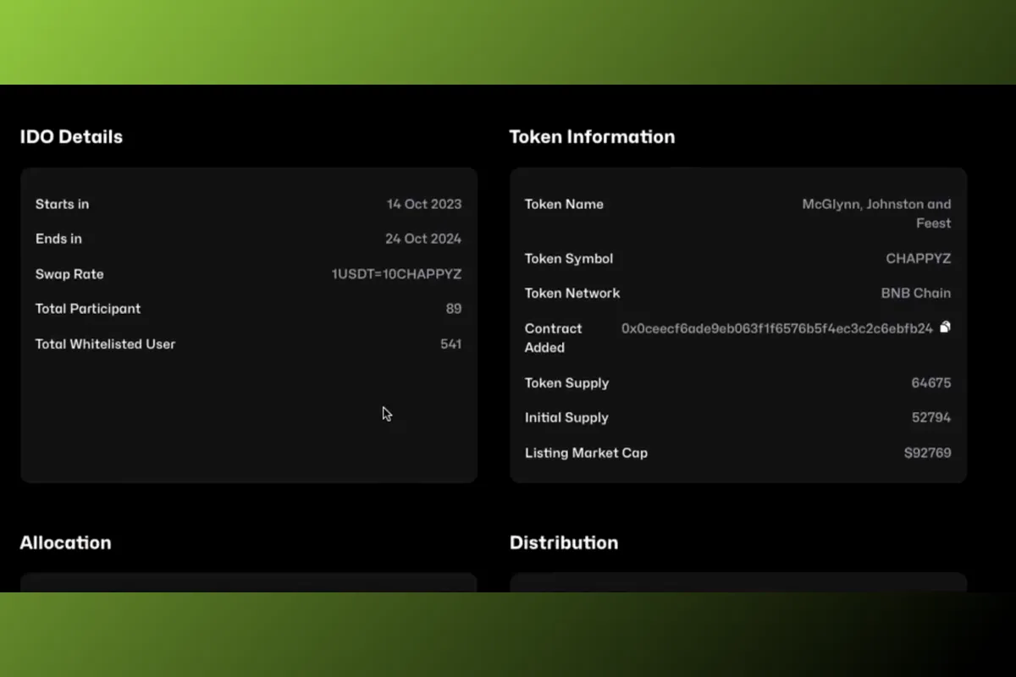Select the Token Information heading

(x=592, y=137)
